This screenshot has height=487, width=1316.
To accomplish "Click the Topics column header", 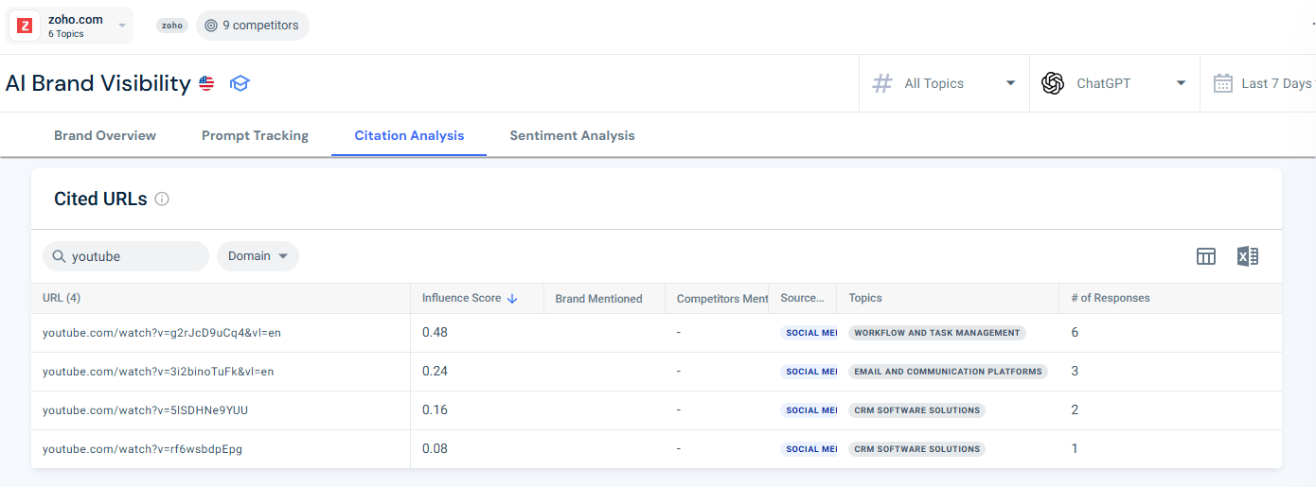I will point(865,298).
